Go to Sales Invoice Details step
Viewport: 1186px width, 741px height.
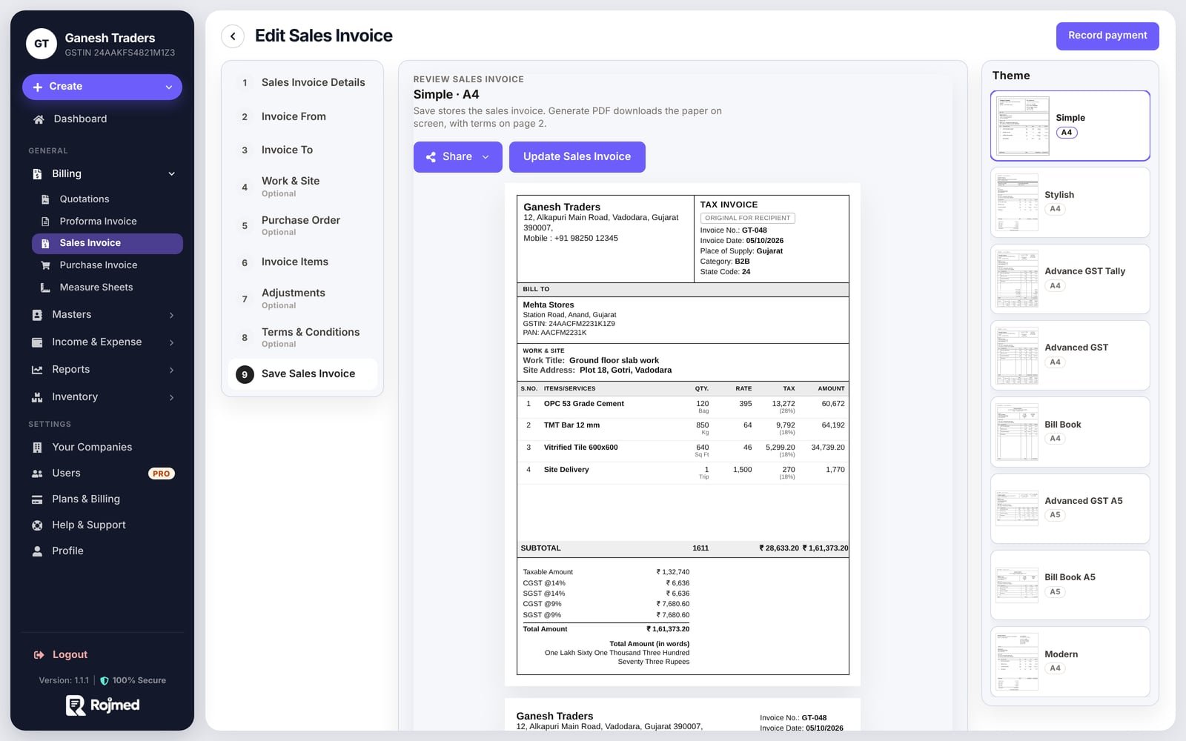click(302, 83)
